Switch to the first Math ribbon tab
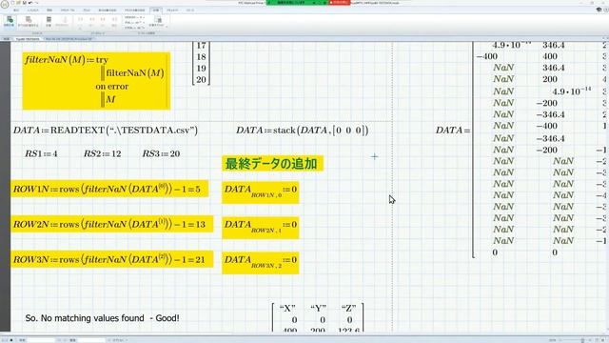 [x=16, y=10]
